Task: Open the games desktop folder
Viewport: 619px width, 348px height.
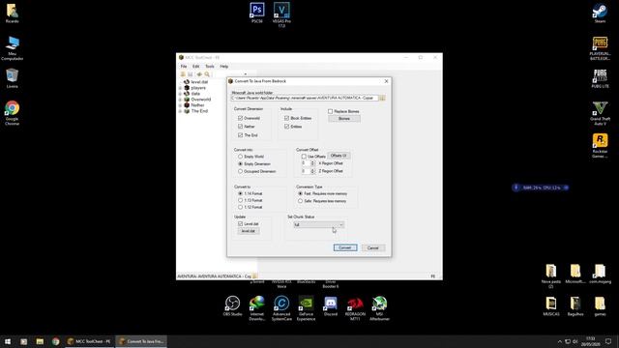Action: click(600, 306)
